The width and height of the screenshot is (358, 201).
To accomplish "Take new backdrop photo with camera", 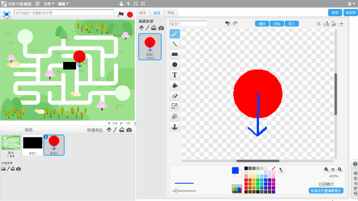I will tap(18, 169).
